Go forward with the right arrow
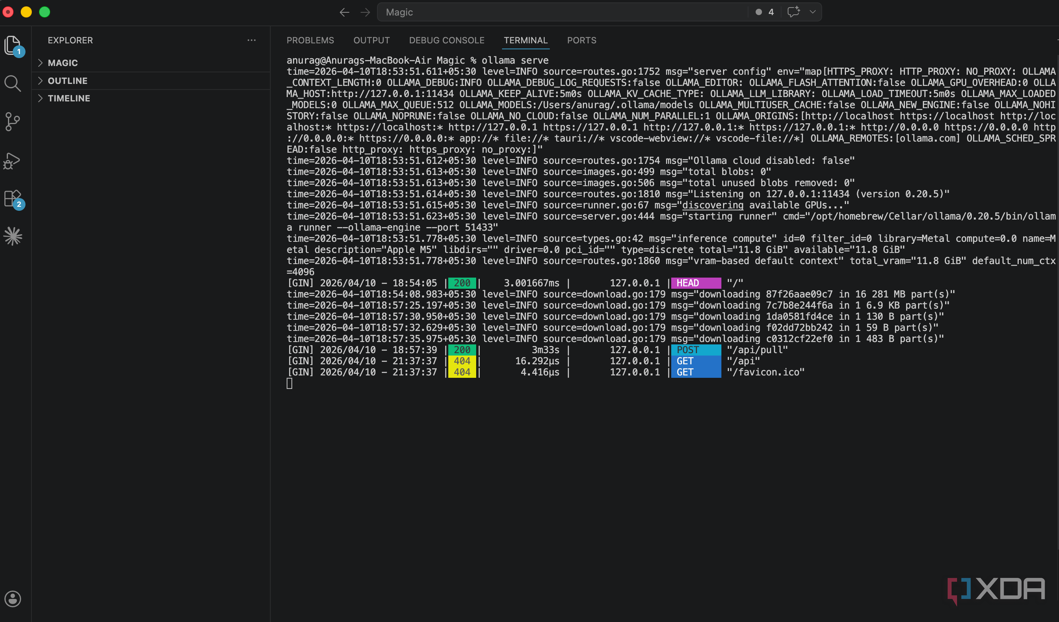Screen dimensions: 1059x622 pos(365,12)
